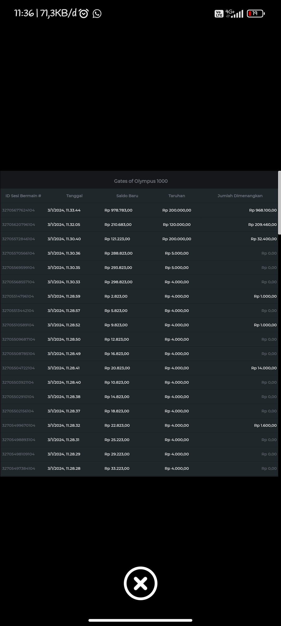Open session ID 32705620796104

click(x=18, y=225)
